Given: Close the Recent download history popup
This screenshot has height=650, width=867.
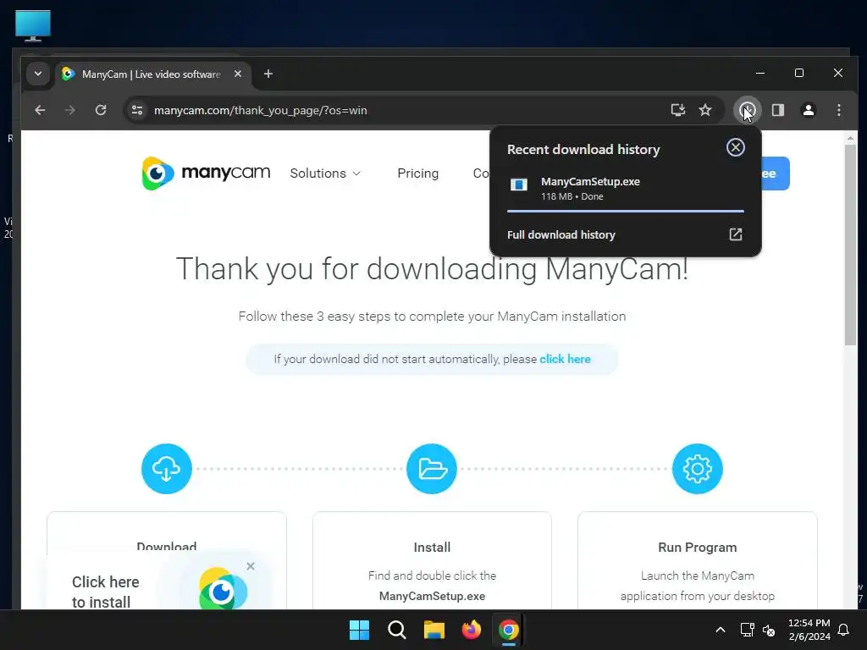Looking at the screenshot, I should click(736, 147).
